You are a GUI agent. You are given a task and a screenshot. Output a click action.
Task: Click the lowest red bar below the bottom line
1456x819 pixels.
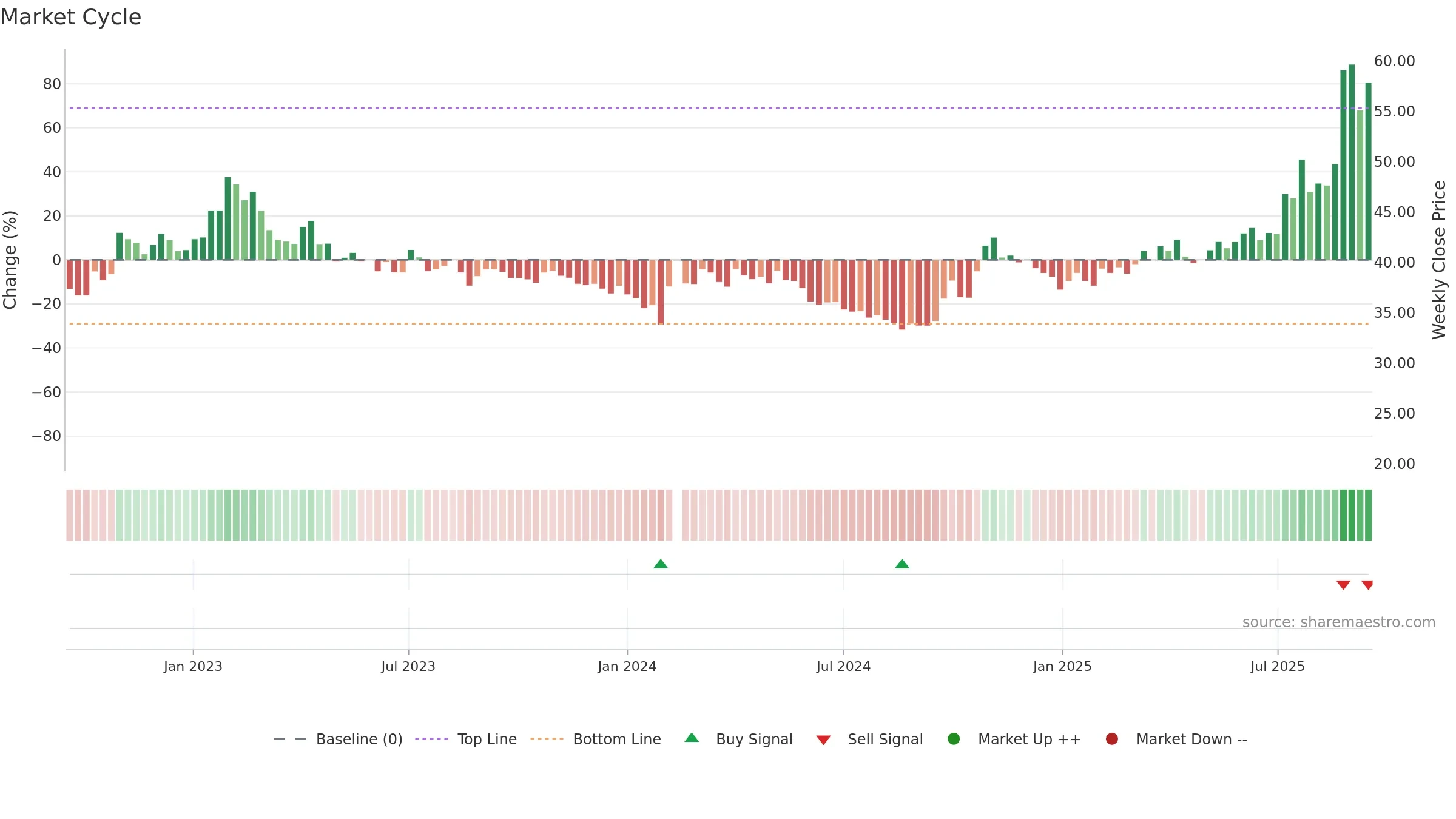click(902, 295)
